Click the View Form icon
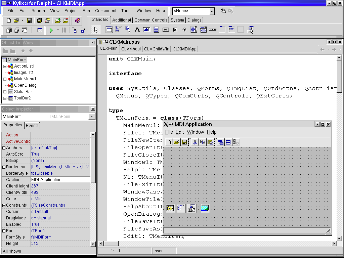The height and width of the screenshot is (258, 344). point(17,30)
